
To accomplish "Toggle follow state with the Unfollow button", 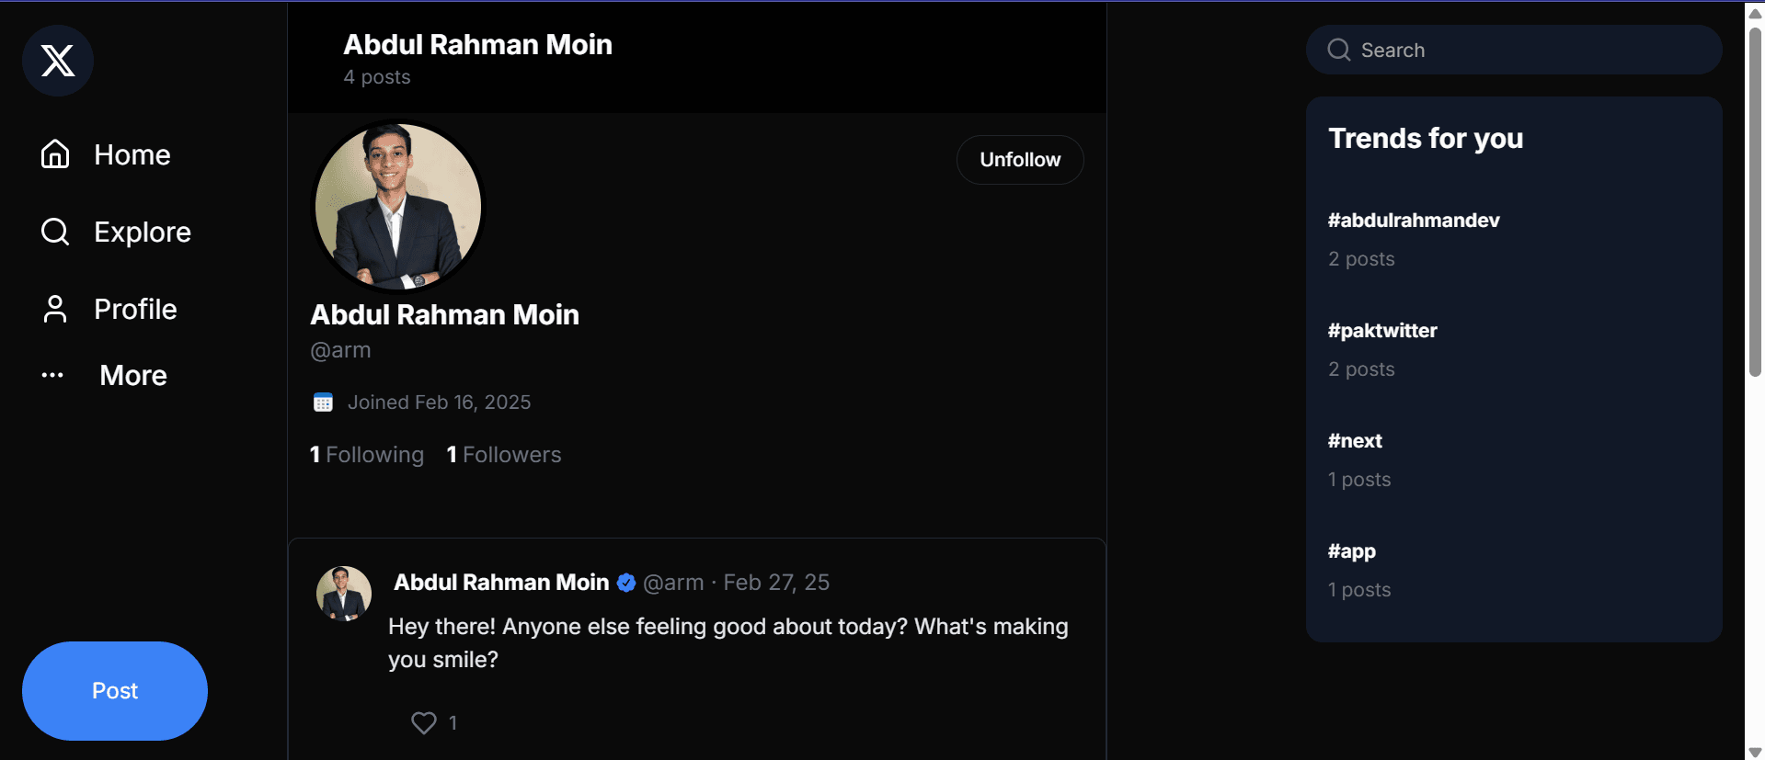I will click(x=1019, y=159).
